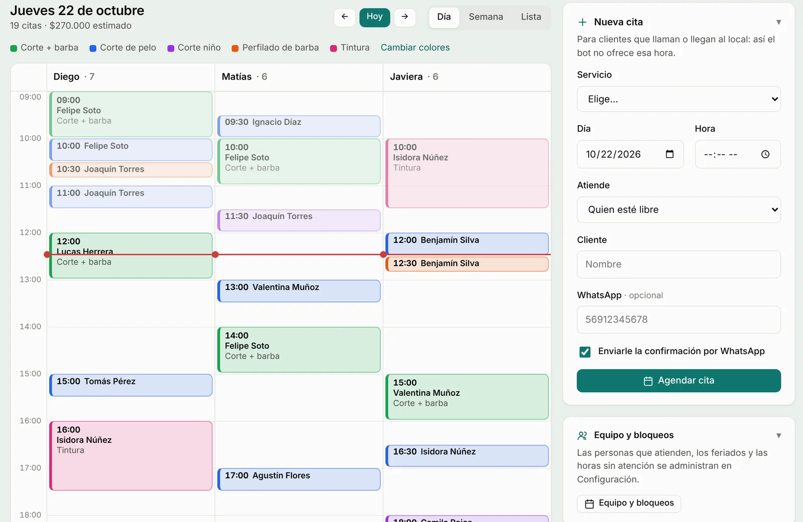The width and height of the screenshot is (803, 522).
Task: Open Javiera's 16:30 Isidora Núñez appointment
Action: (x=467, y=456)
